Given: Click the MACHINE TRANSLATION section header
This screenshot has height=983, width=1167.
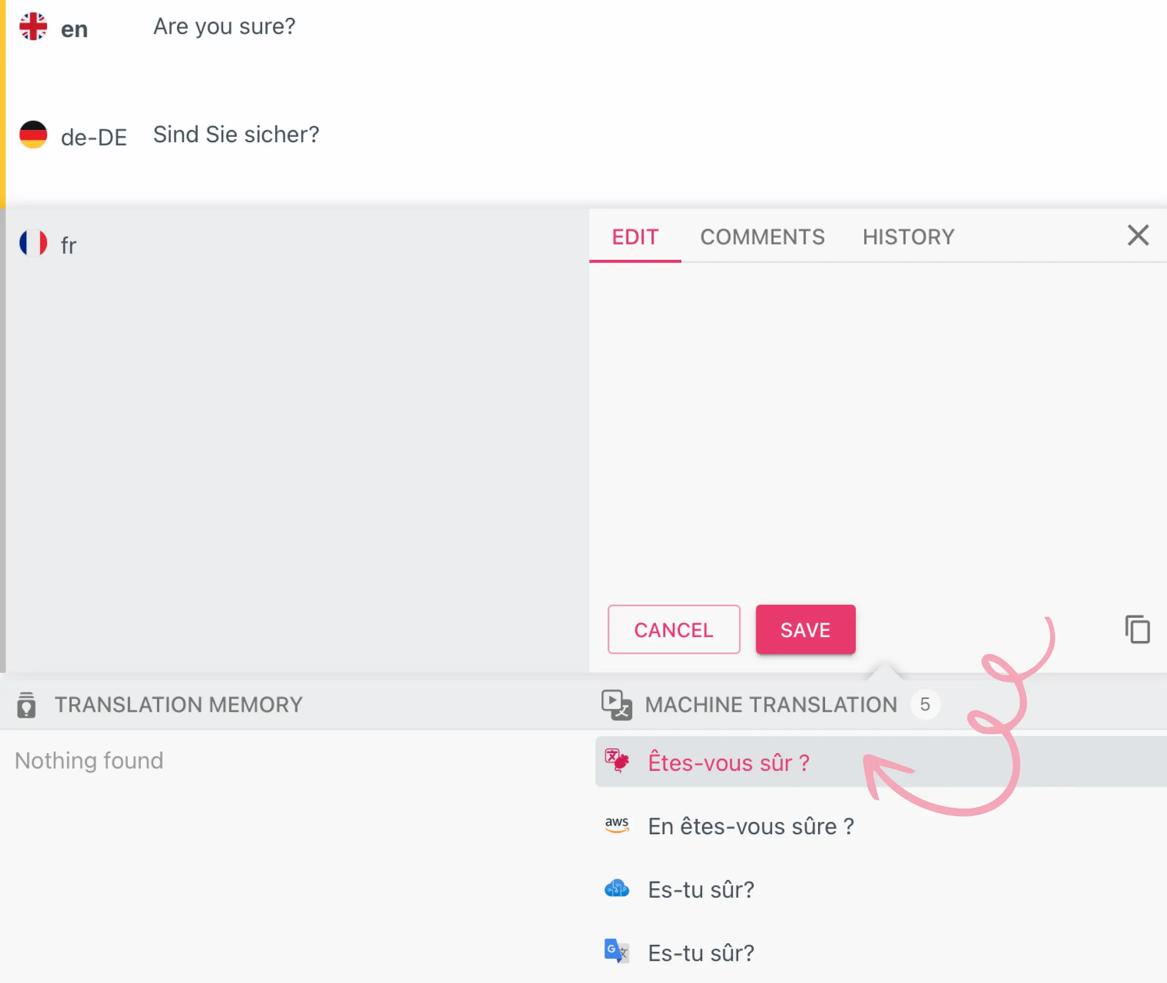Looking at the screenshot, I should [x=771, y=704].
